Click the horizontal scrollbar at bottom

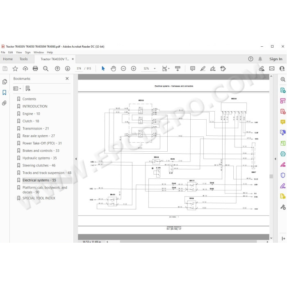pos(188,241)
